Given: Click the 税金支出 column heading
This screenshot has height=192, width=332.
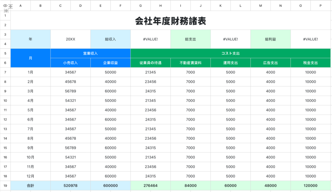Looking at the screenshot, I should (311, 63).
